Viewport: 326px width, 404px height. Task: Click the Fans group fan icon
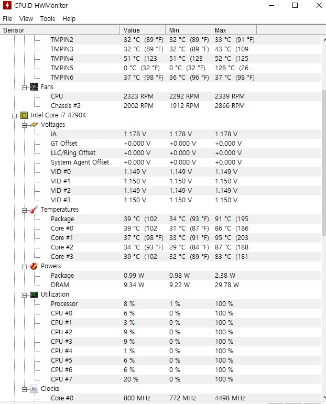tap(34, 87)
